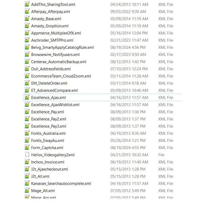This screenshot has height=204, width=204.
Task: Click the EcommerceTeam_CloudZoom.xml entry
Action: tap(61, 76)
